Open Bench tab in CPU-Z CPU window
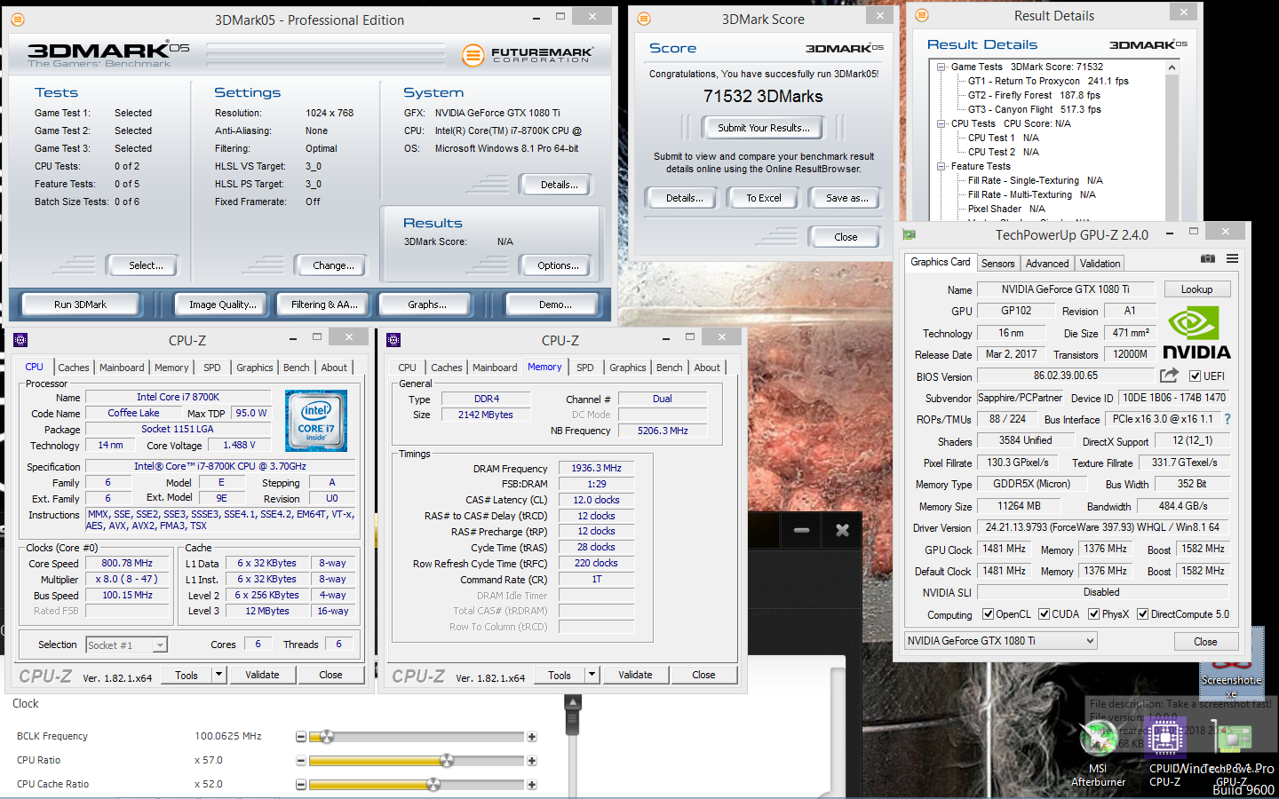Screen dimensions: 1279x799 (297, 368)
